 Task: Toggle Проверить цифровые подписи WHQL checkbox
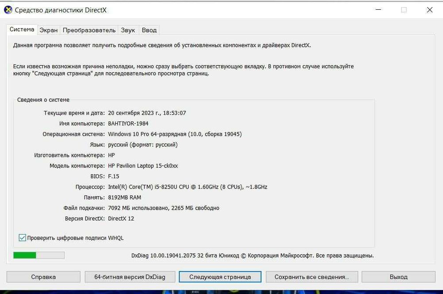point(22,238)
